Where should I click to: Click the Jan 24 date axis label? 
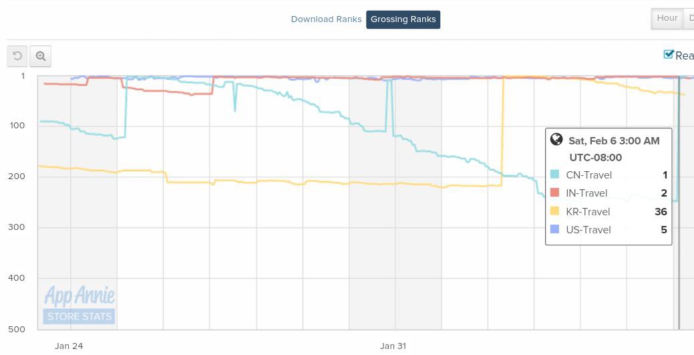click(69, 346)
